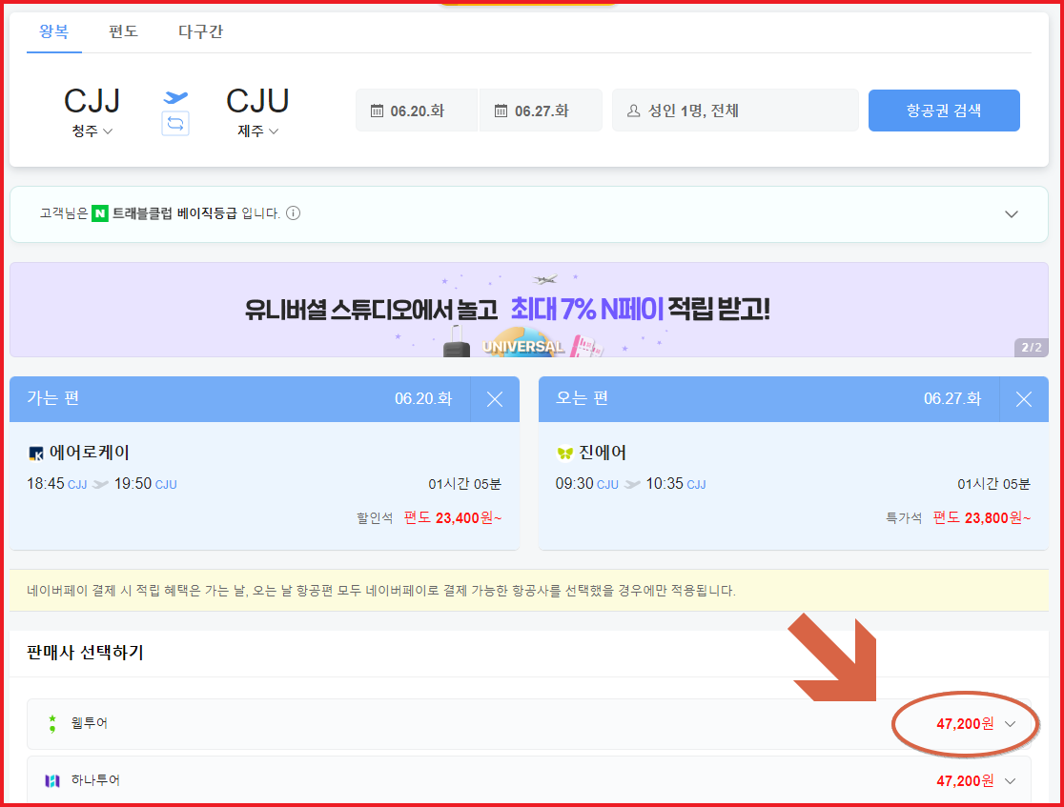This screenshot has width=1064, height=807.
Task: Select the 하나투어 seller name
Action: [x=95, y=780]
